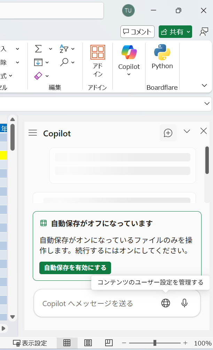Open the Add-ins (アドイン) button
Image resolution: width=213 pixels, height=350 pixels.
(97, 61)
